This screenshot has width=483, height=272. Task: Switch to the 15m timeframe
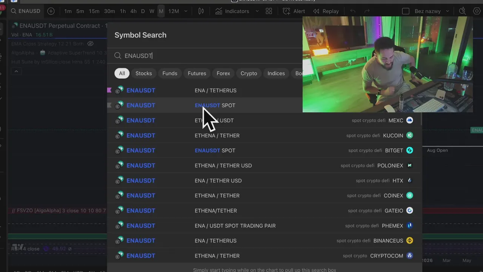(94, 11)
